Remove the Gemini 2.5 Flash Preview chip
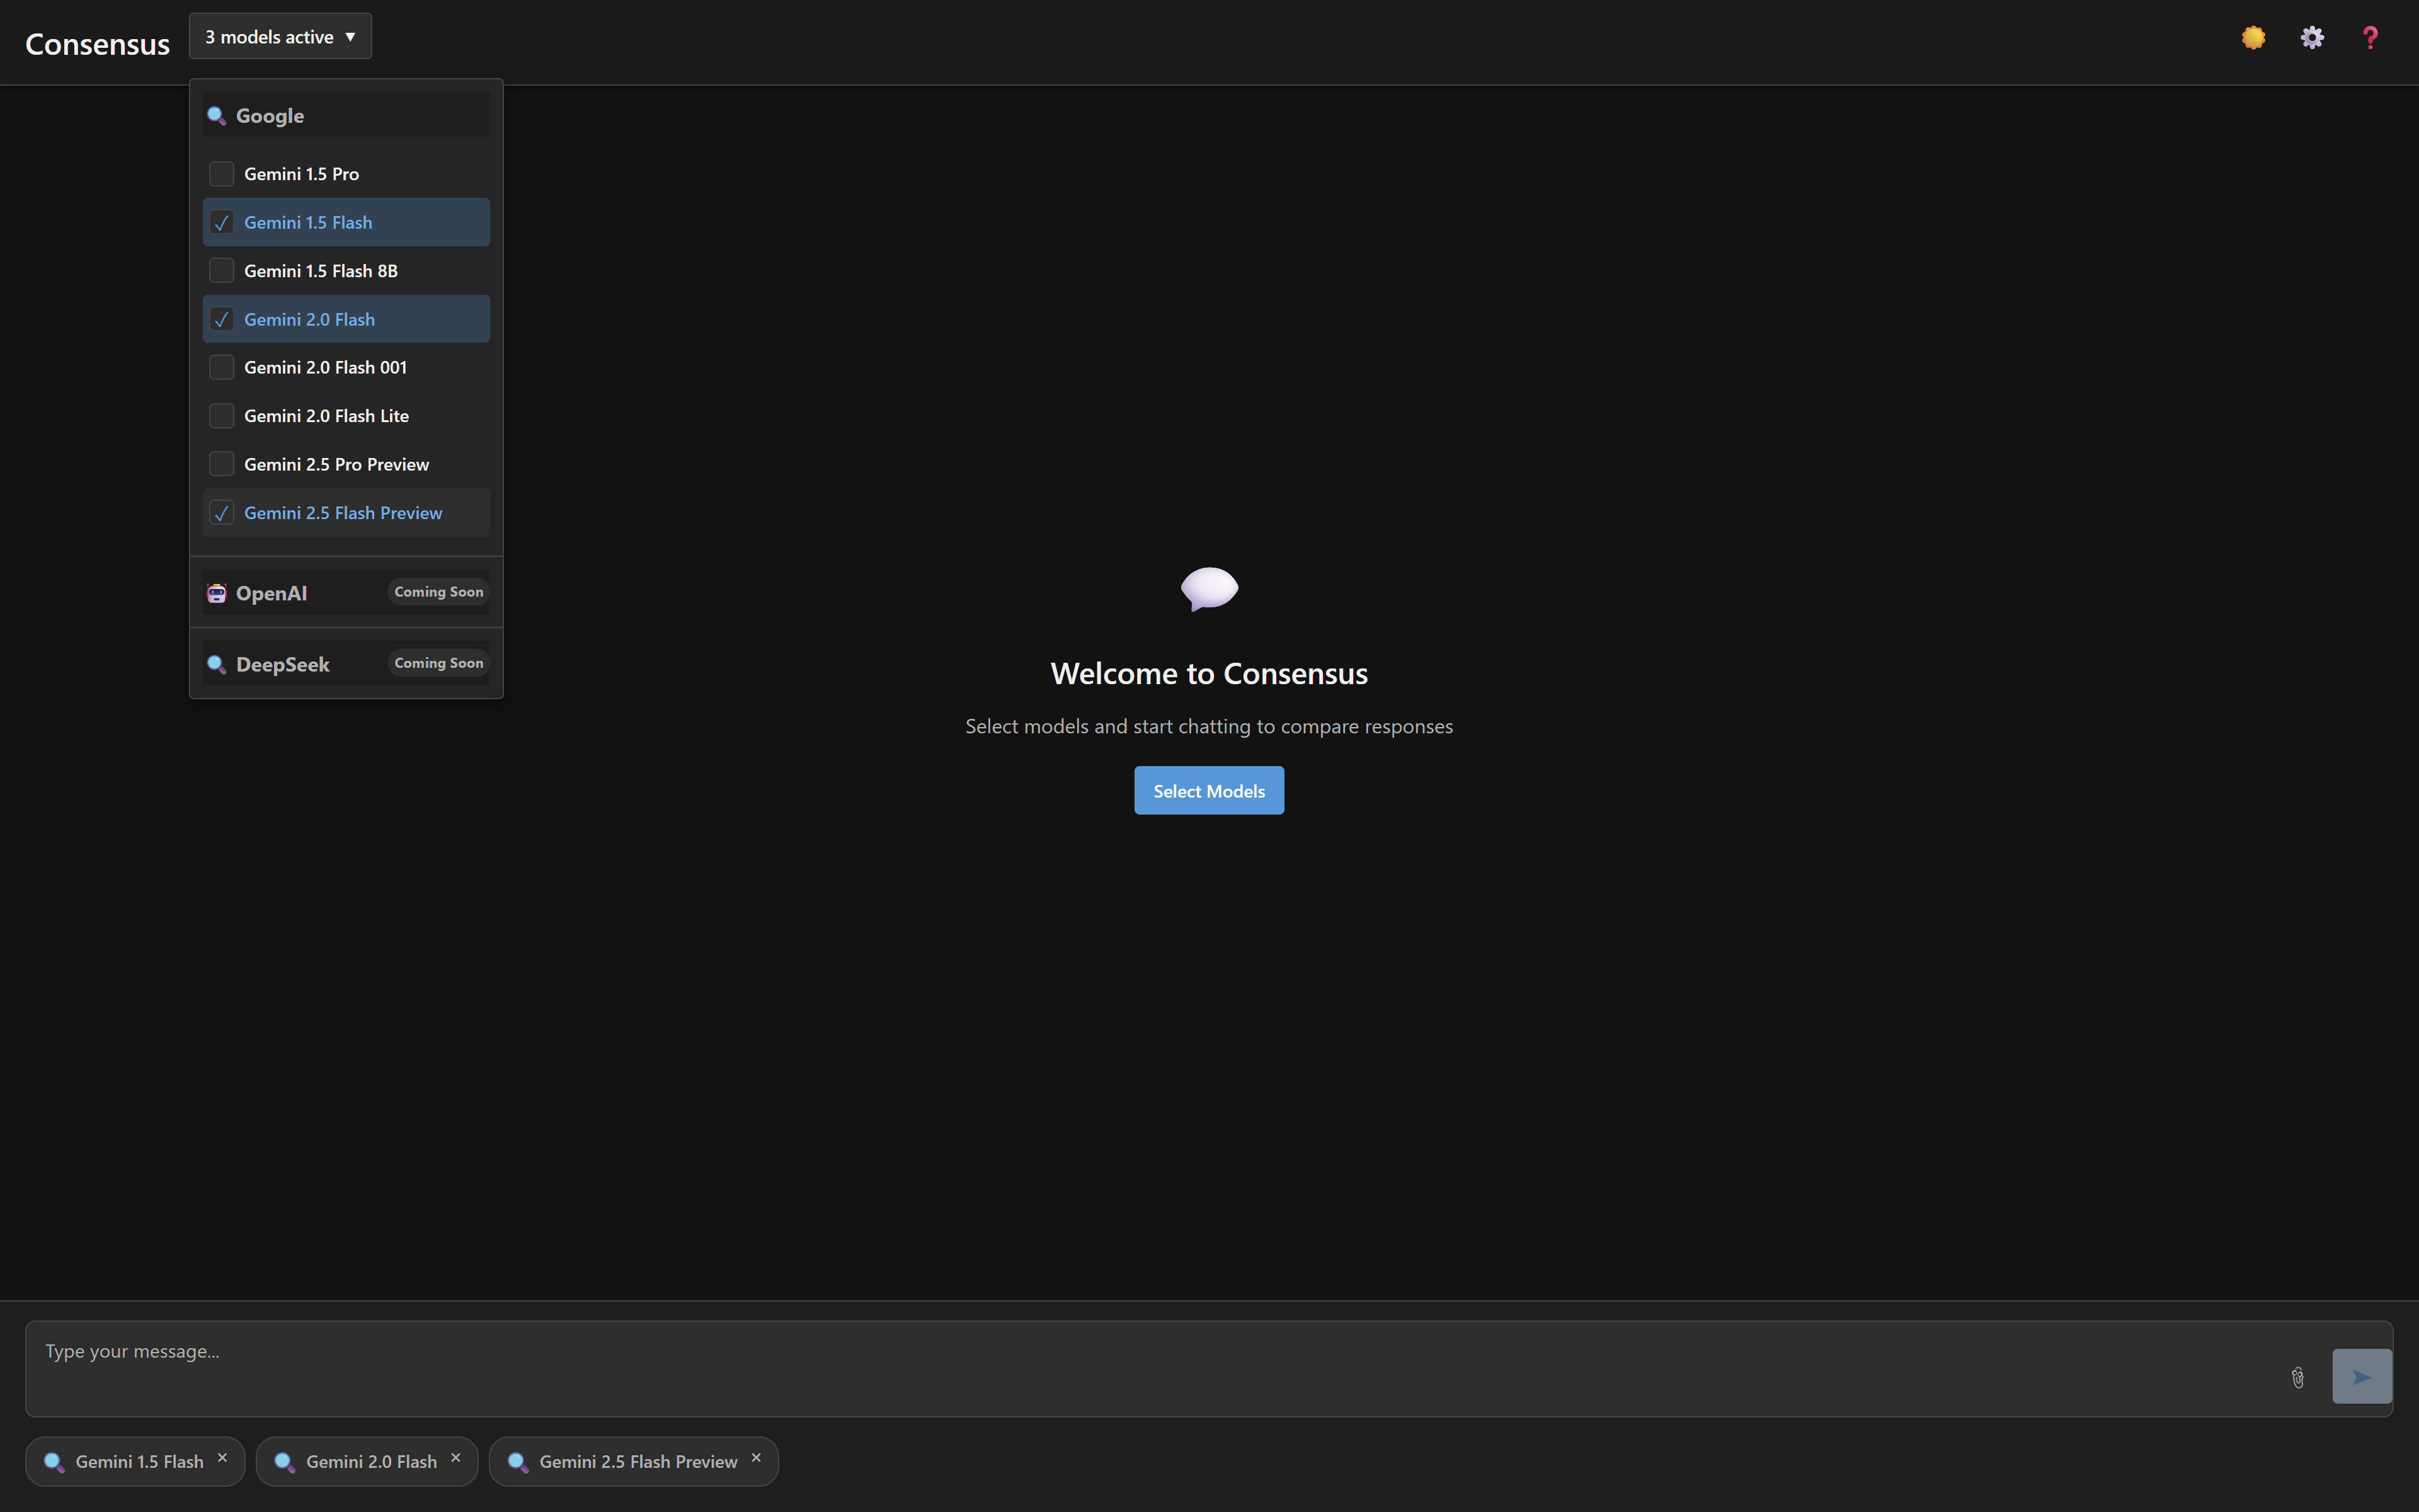 coord(757,1458)
